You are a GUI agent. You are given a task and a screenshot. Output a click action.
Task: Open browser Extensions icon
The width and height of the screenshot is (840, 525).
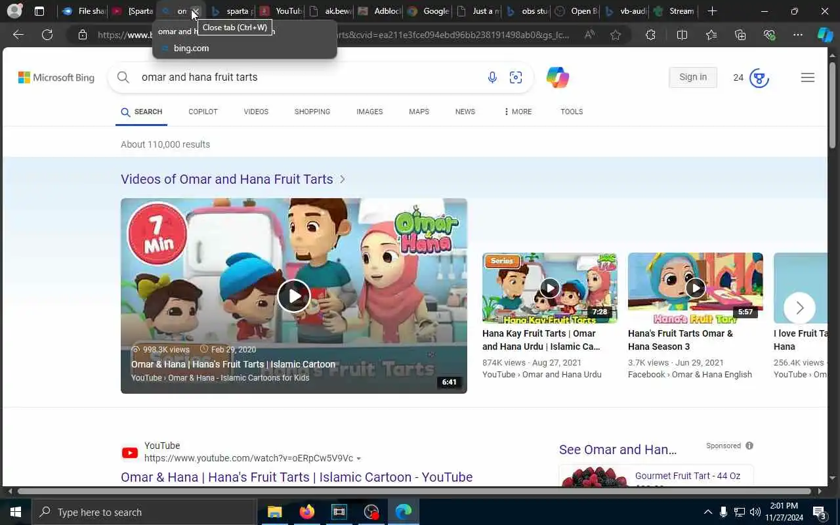pyautogui.click(x=650, y=35)
